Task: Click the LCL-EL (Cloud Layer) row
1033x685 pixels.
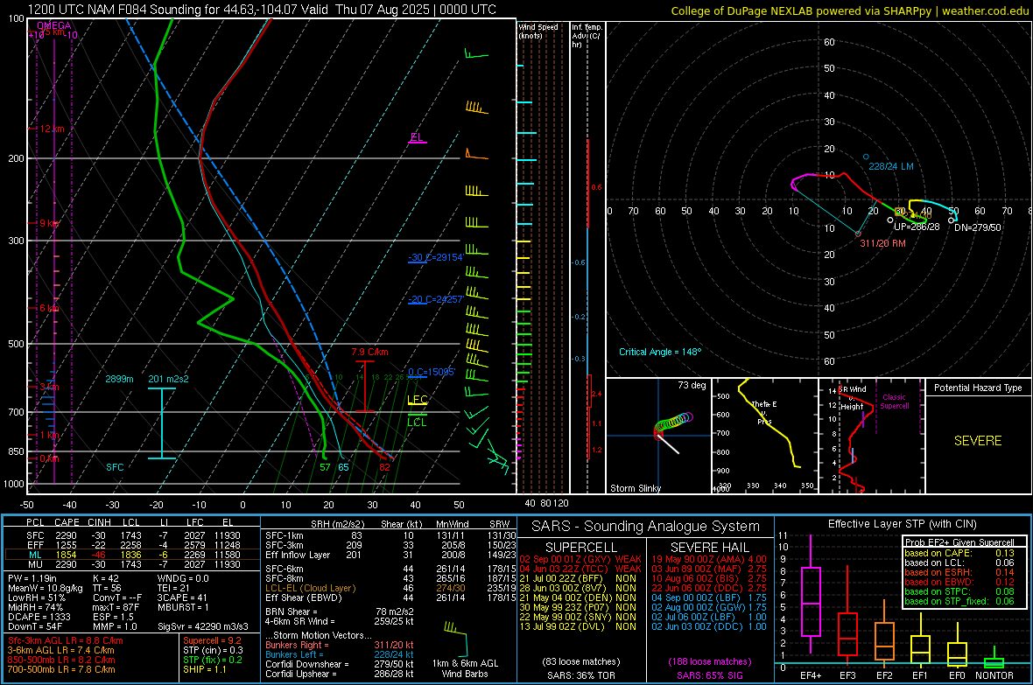Action: (390, 588)
